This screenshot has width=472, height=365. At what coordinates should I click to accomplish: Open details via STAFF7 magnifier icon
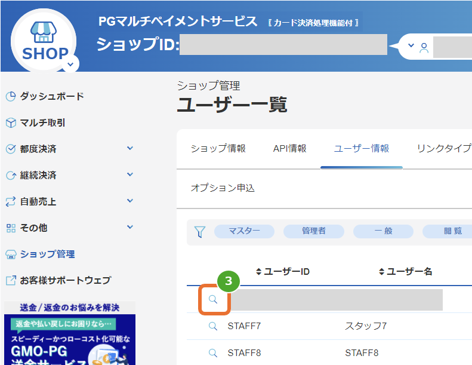coord(213,326)
